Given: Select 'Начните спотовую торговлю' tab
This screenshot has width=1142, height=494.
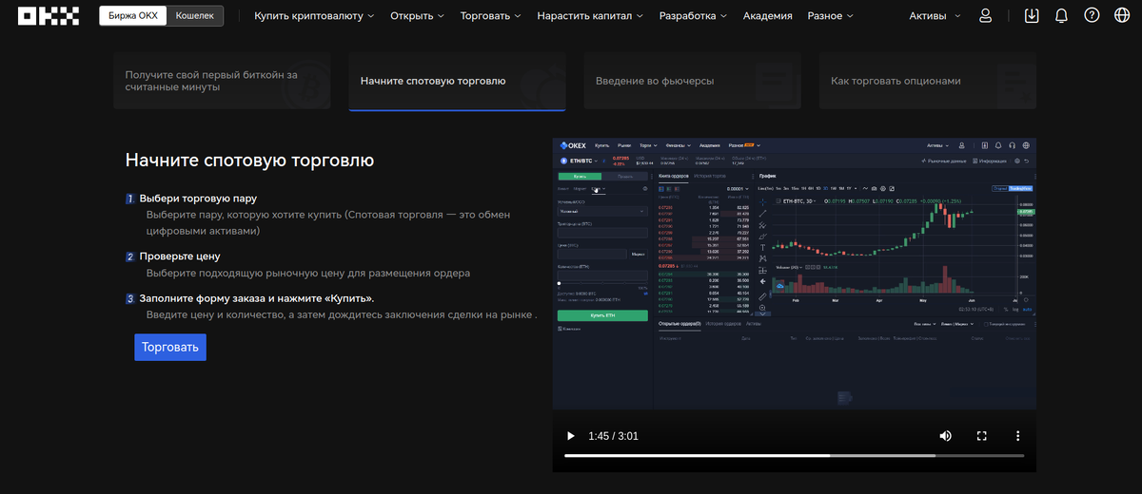Looking at the screenshot, I should pyautogui.click(x=457, y=81).
